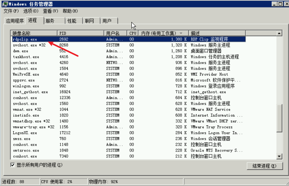Click the 结束进程(E) button
Viewport: 289px width, 186px height.
[264, 166]
